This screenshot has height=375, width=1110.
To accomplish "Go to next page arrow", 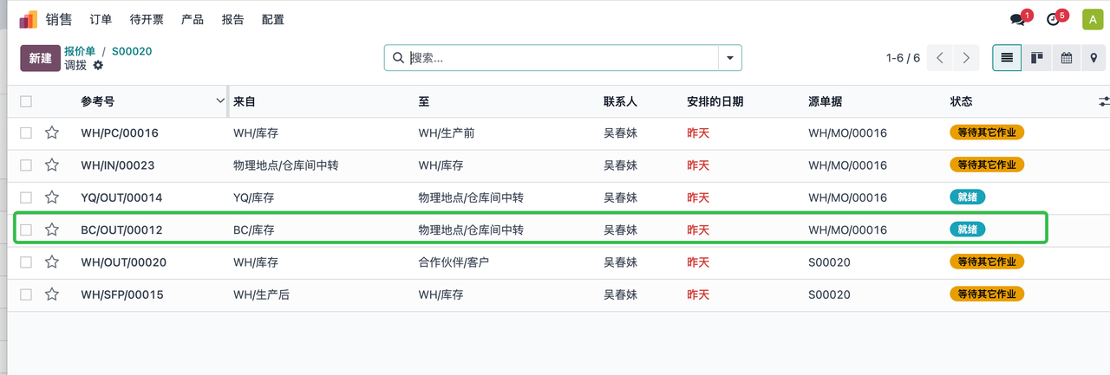I will point(967,58).
